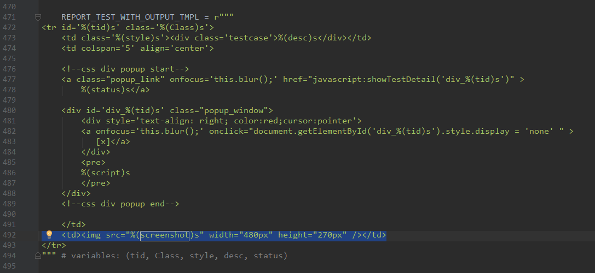Click the text-align: right style text

click(185, 121)
